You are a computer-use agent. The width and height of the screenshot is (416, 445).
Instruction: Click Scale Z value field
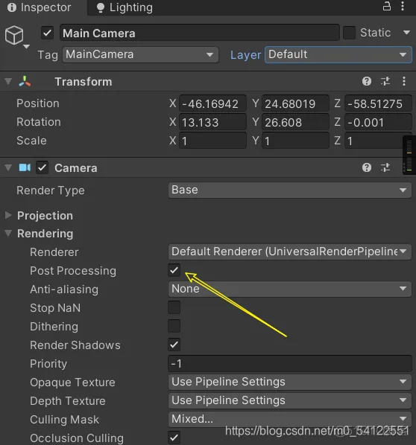point(374,141)
